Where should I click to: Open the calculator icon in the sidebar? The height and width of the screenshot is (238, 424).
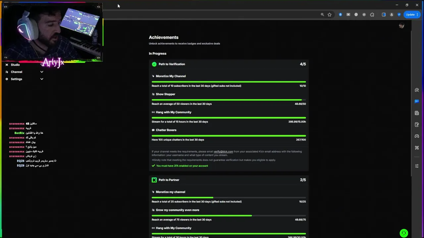(x=417, y=113)
